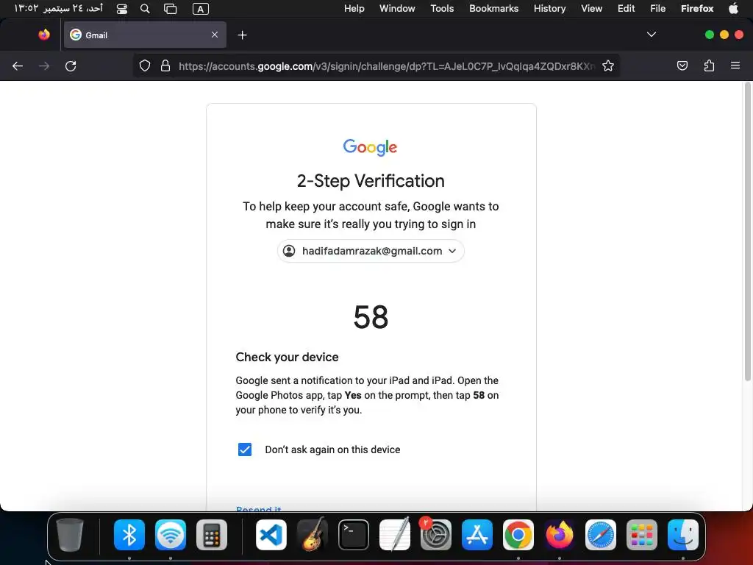The image size is (753, 565).
Task: Open the Help menu
Action: coord(354,9)
